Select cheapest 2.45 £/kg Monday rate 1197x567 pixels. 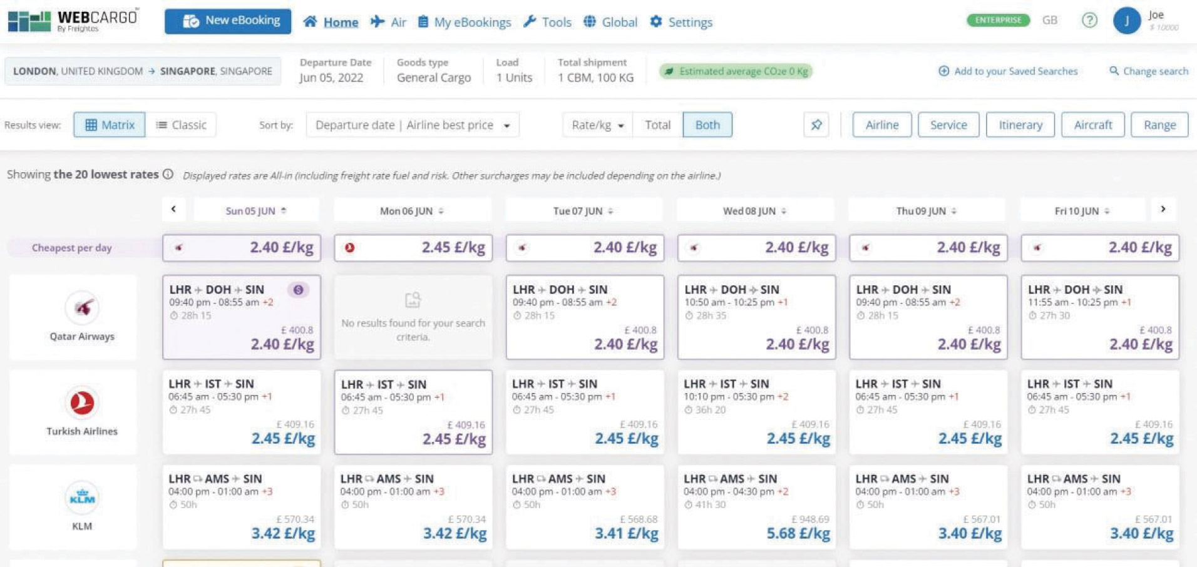click(x=413, y=248)
